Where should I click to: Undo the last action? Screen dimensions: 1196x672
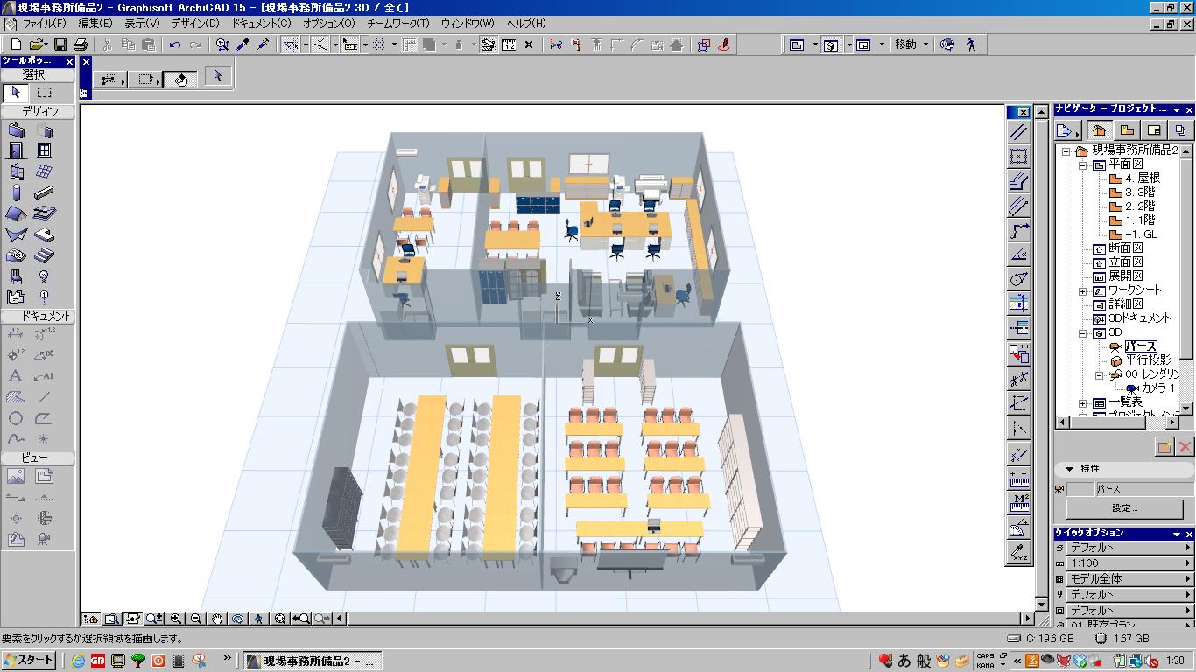[x=175, y=45]
